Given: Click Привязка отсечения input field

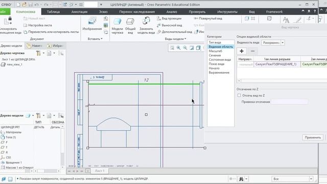Looking at the screenshot, I should (289, 102).
